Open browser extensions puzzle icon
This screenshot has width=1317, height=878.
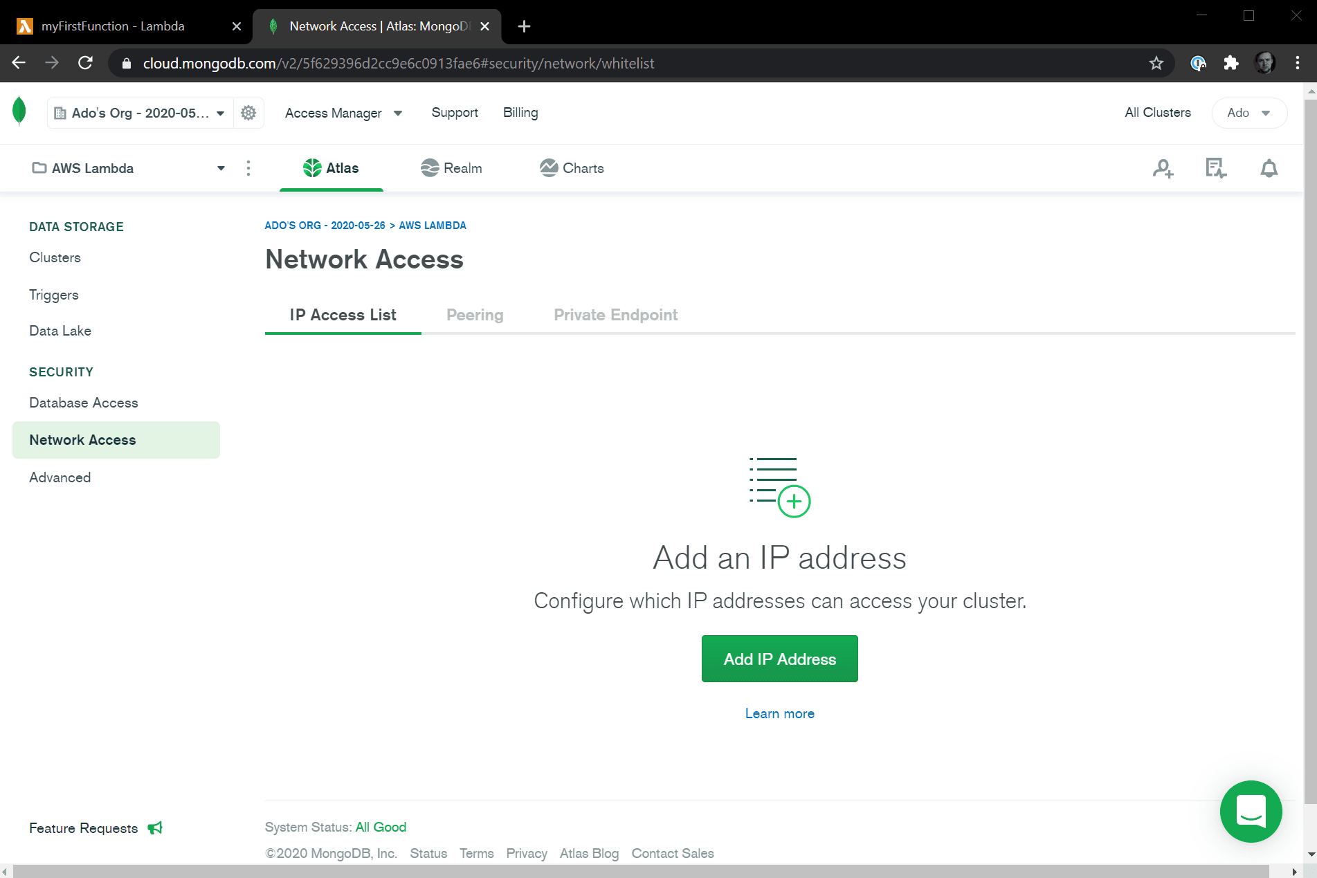point(1230,64)
